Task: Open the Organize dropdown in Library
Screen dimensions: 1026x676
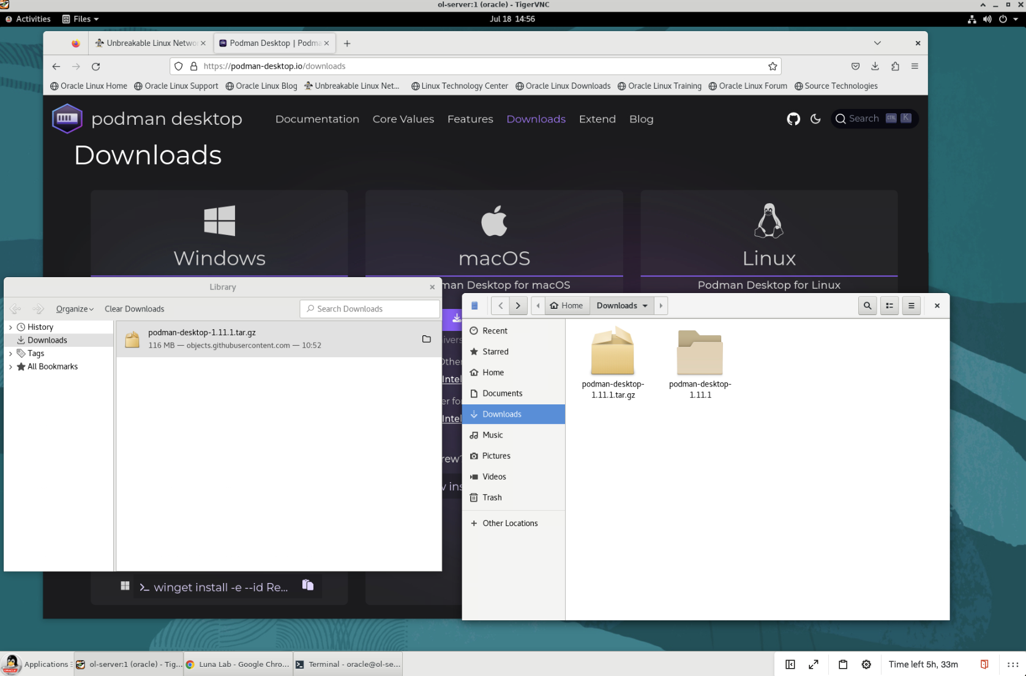Action: tap(75, 309)
